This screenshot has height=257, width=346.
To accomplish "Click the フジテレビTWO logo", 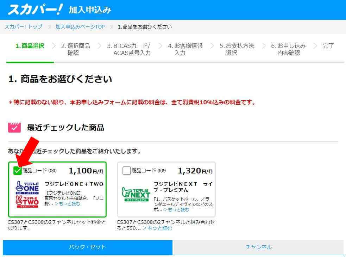I will coord(27,202).
